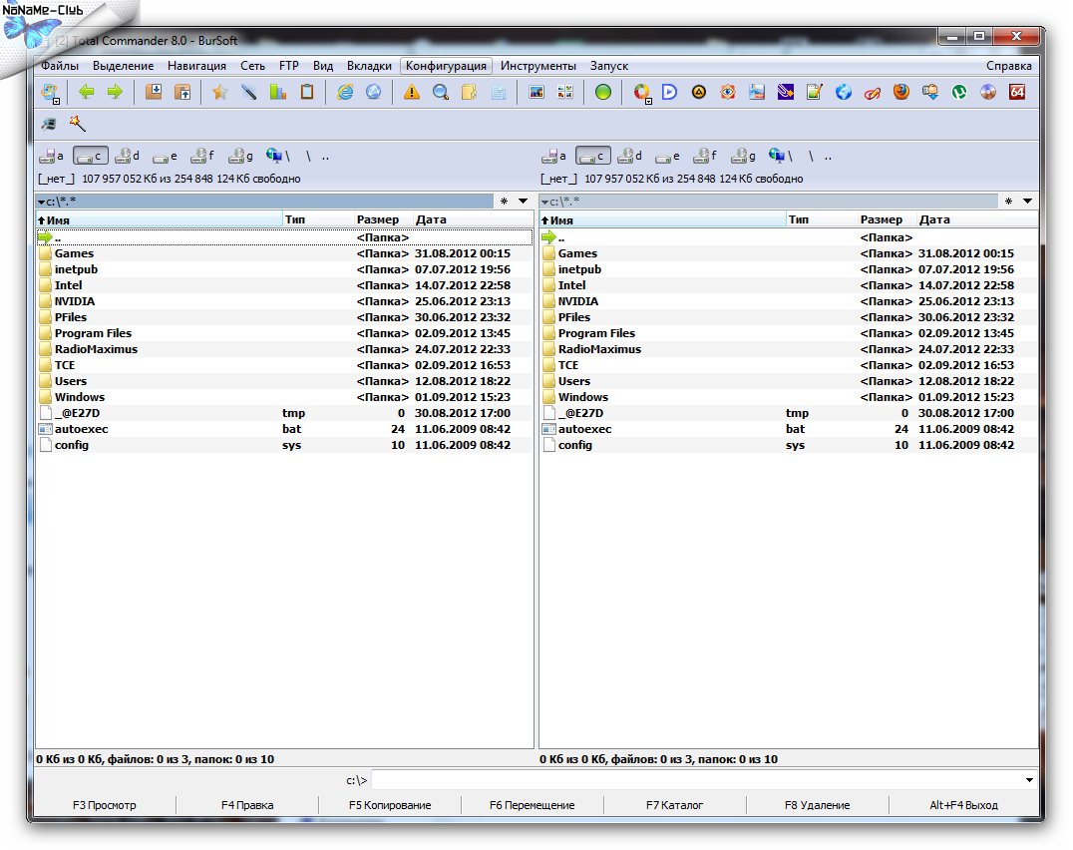The image size is (1073, 850).
Task: Expand the command line history dropdown
Action: (x=1029, y=780)
